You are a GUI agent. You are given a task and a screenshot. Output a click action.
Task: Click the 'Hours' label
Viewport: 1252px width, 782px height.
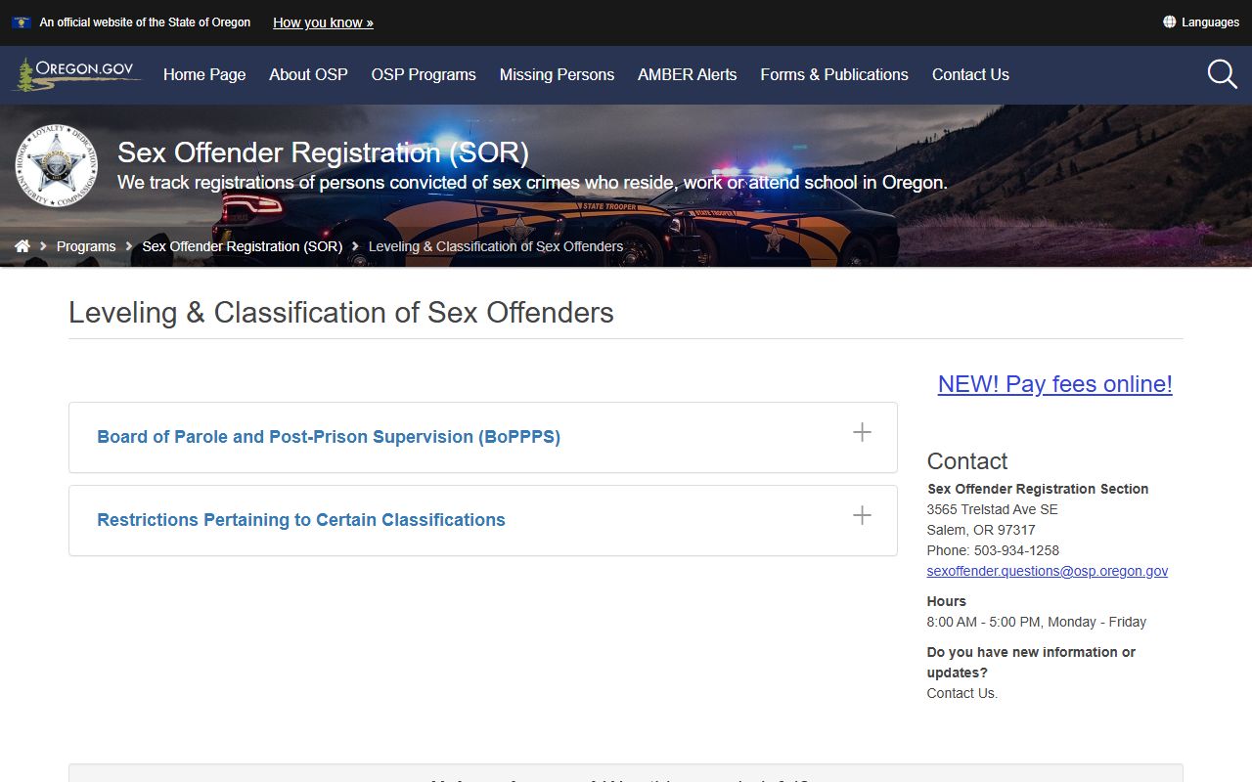[x=947, y=601]
